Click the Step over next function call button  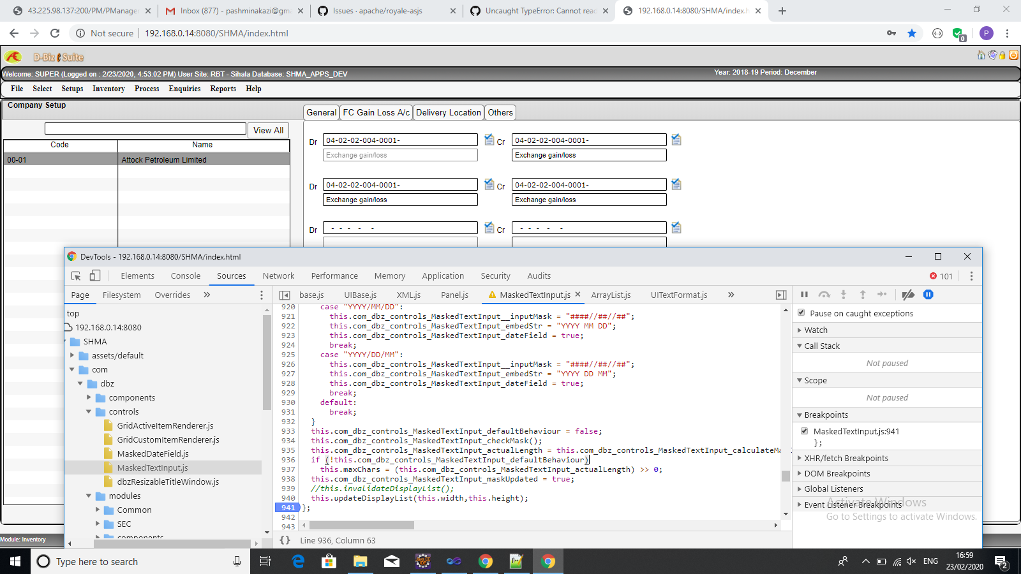coord(824,295)
